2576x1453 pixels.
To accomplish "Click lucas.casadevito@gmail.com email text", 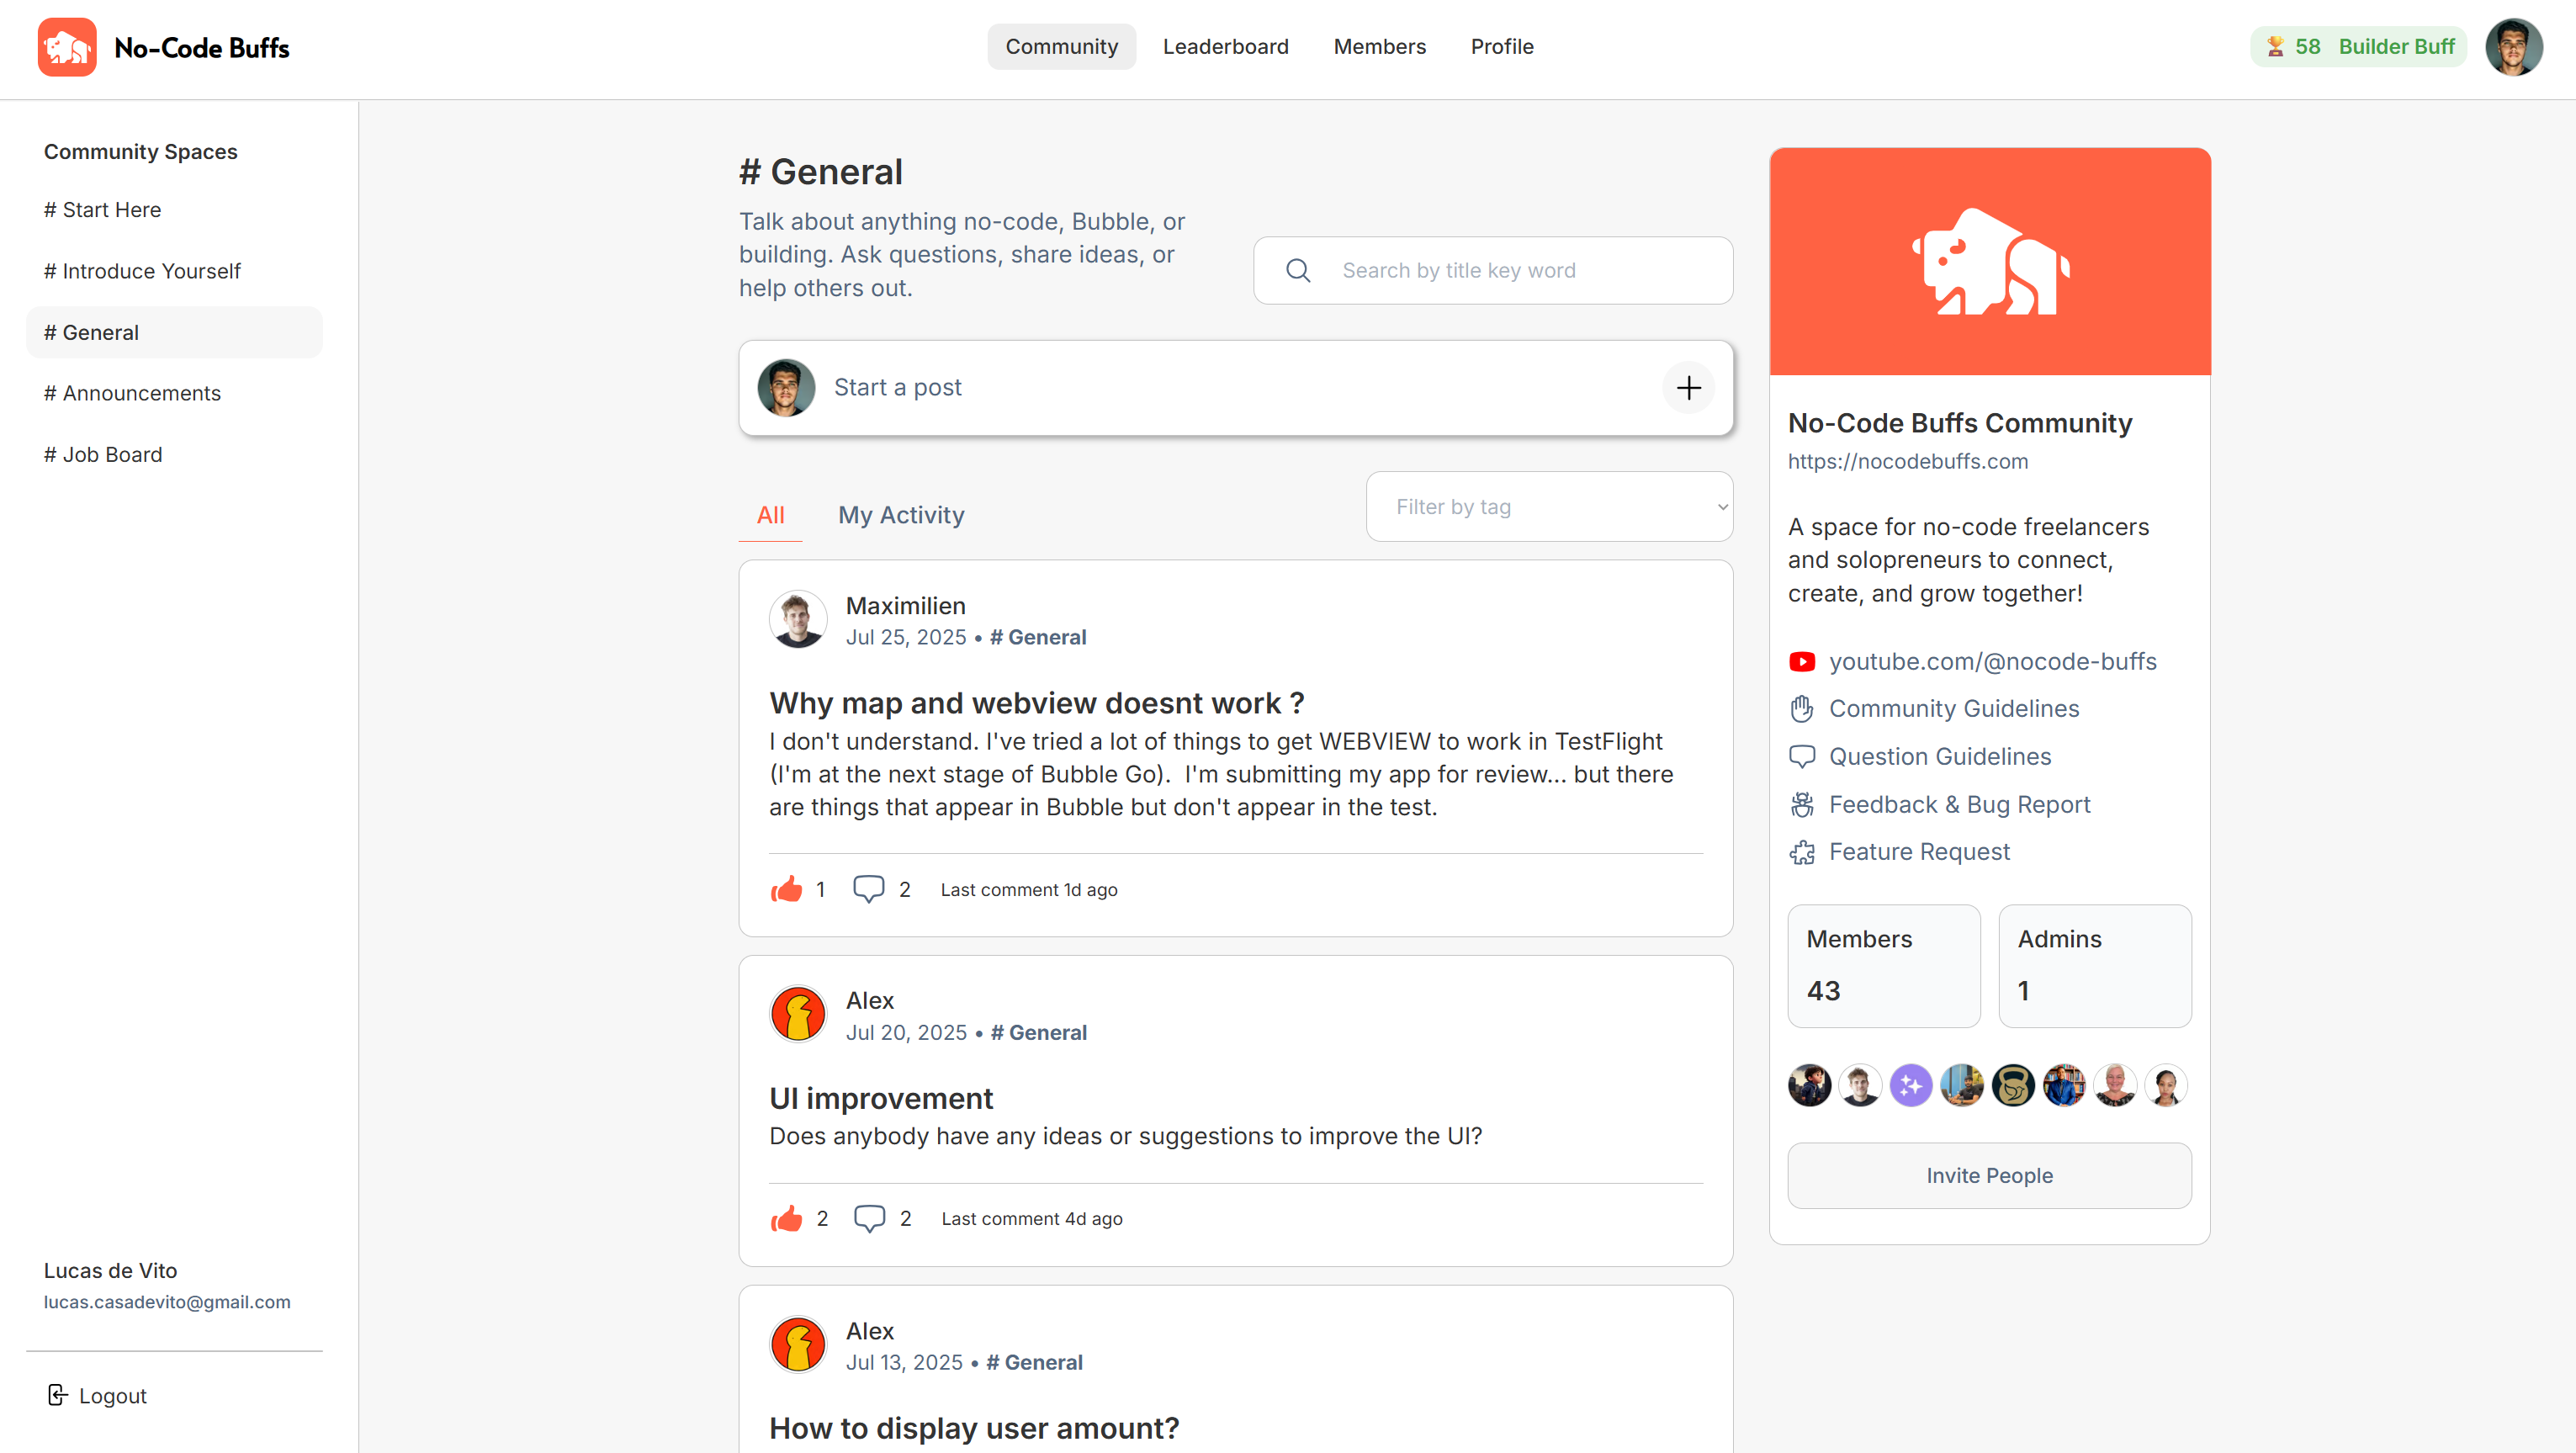I will coord(167,1302).
